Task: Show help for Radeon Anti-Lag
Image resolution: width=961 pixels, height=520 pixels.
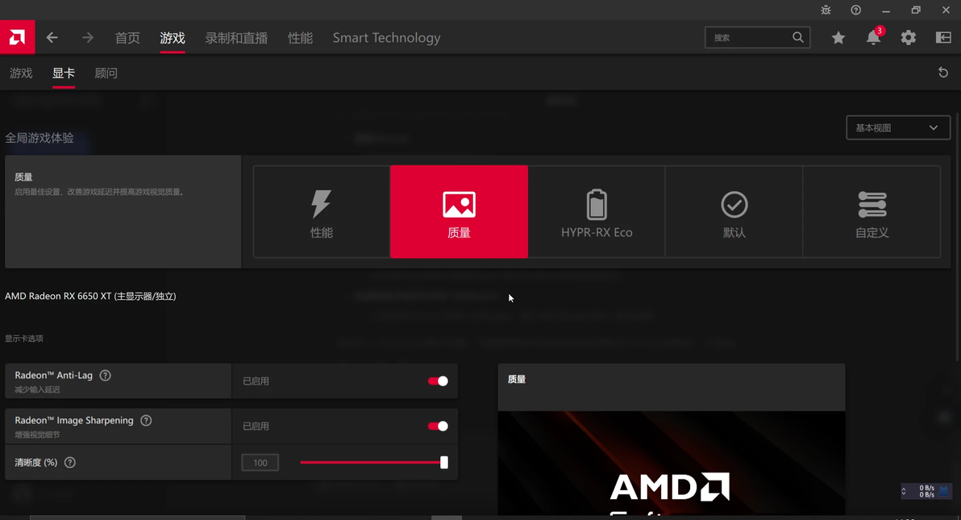Action: click(x=106, y=375)
